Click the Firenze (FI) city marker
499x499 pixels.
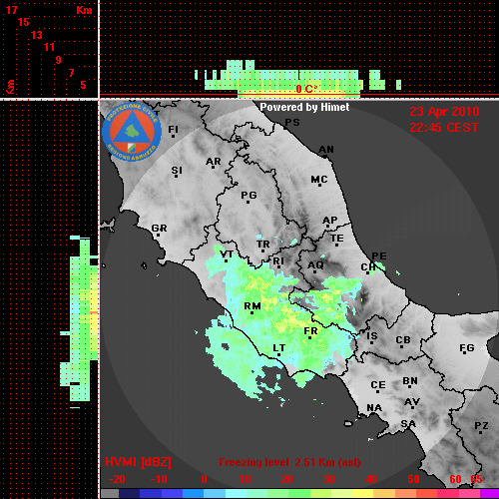click(173, 131)
